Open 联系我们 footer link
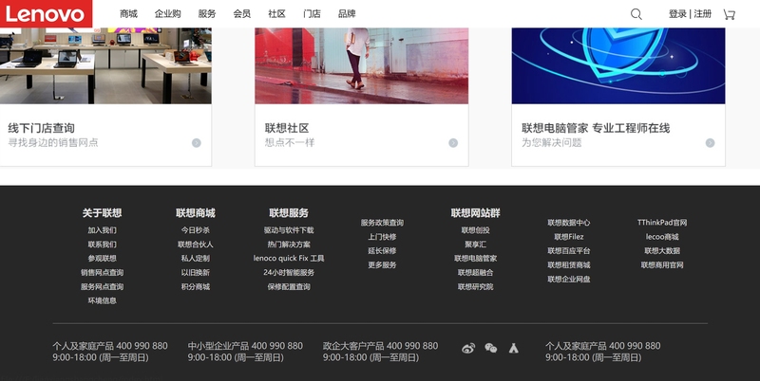This screenshot has height=381, width=760. 102,245
